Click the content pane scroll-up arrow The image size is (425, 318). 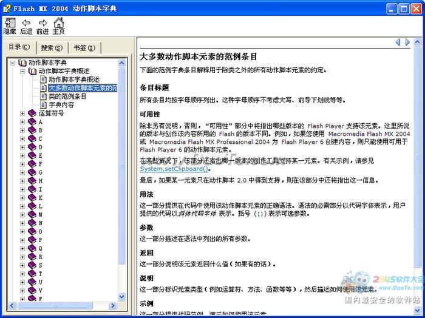417,42
